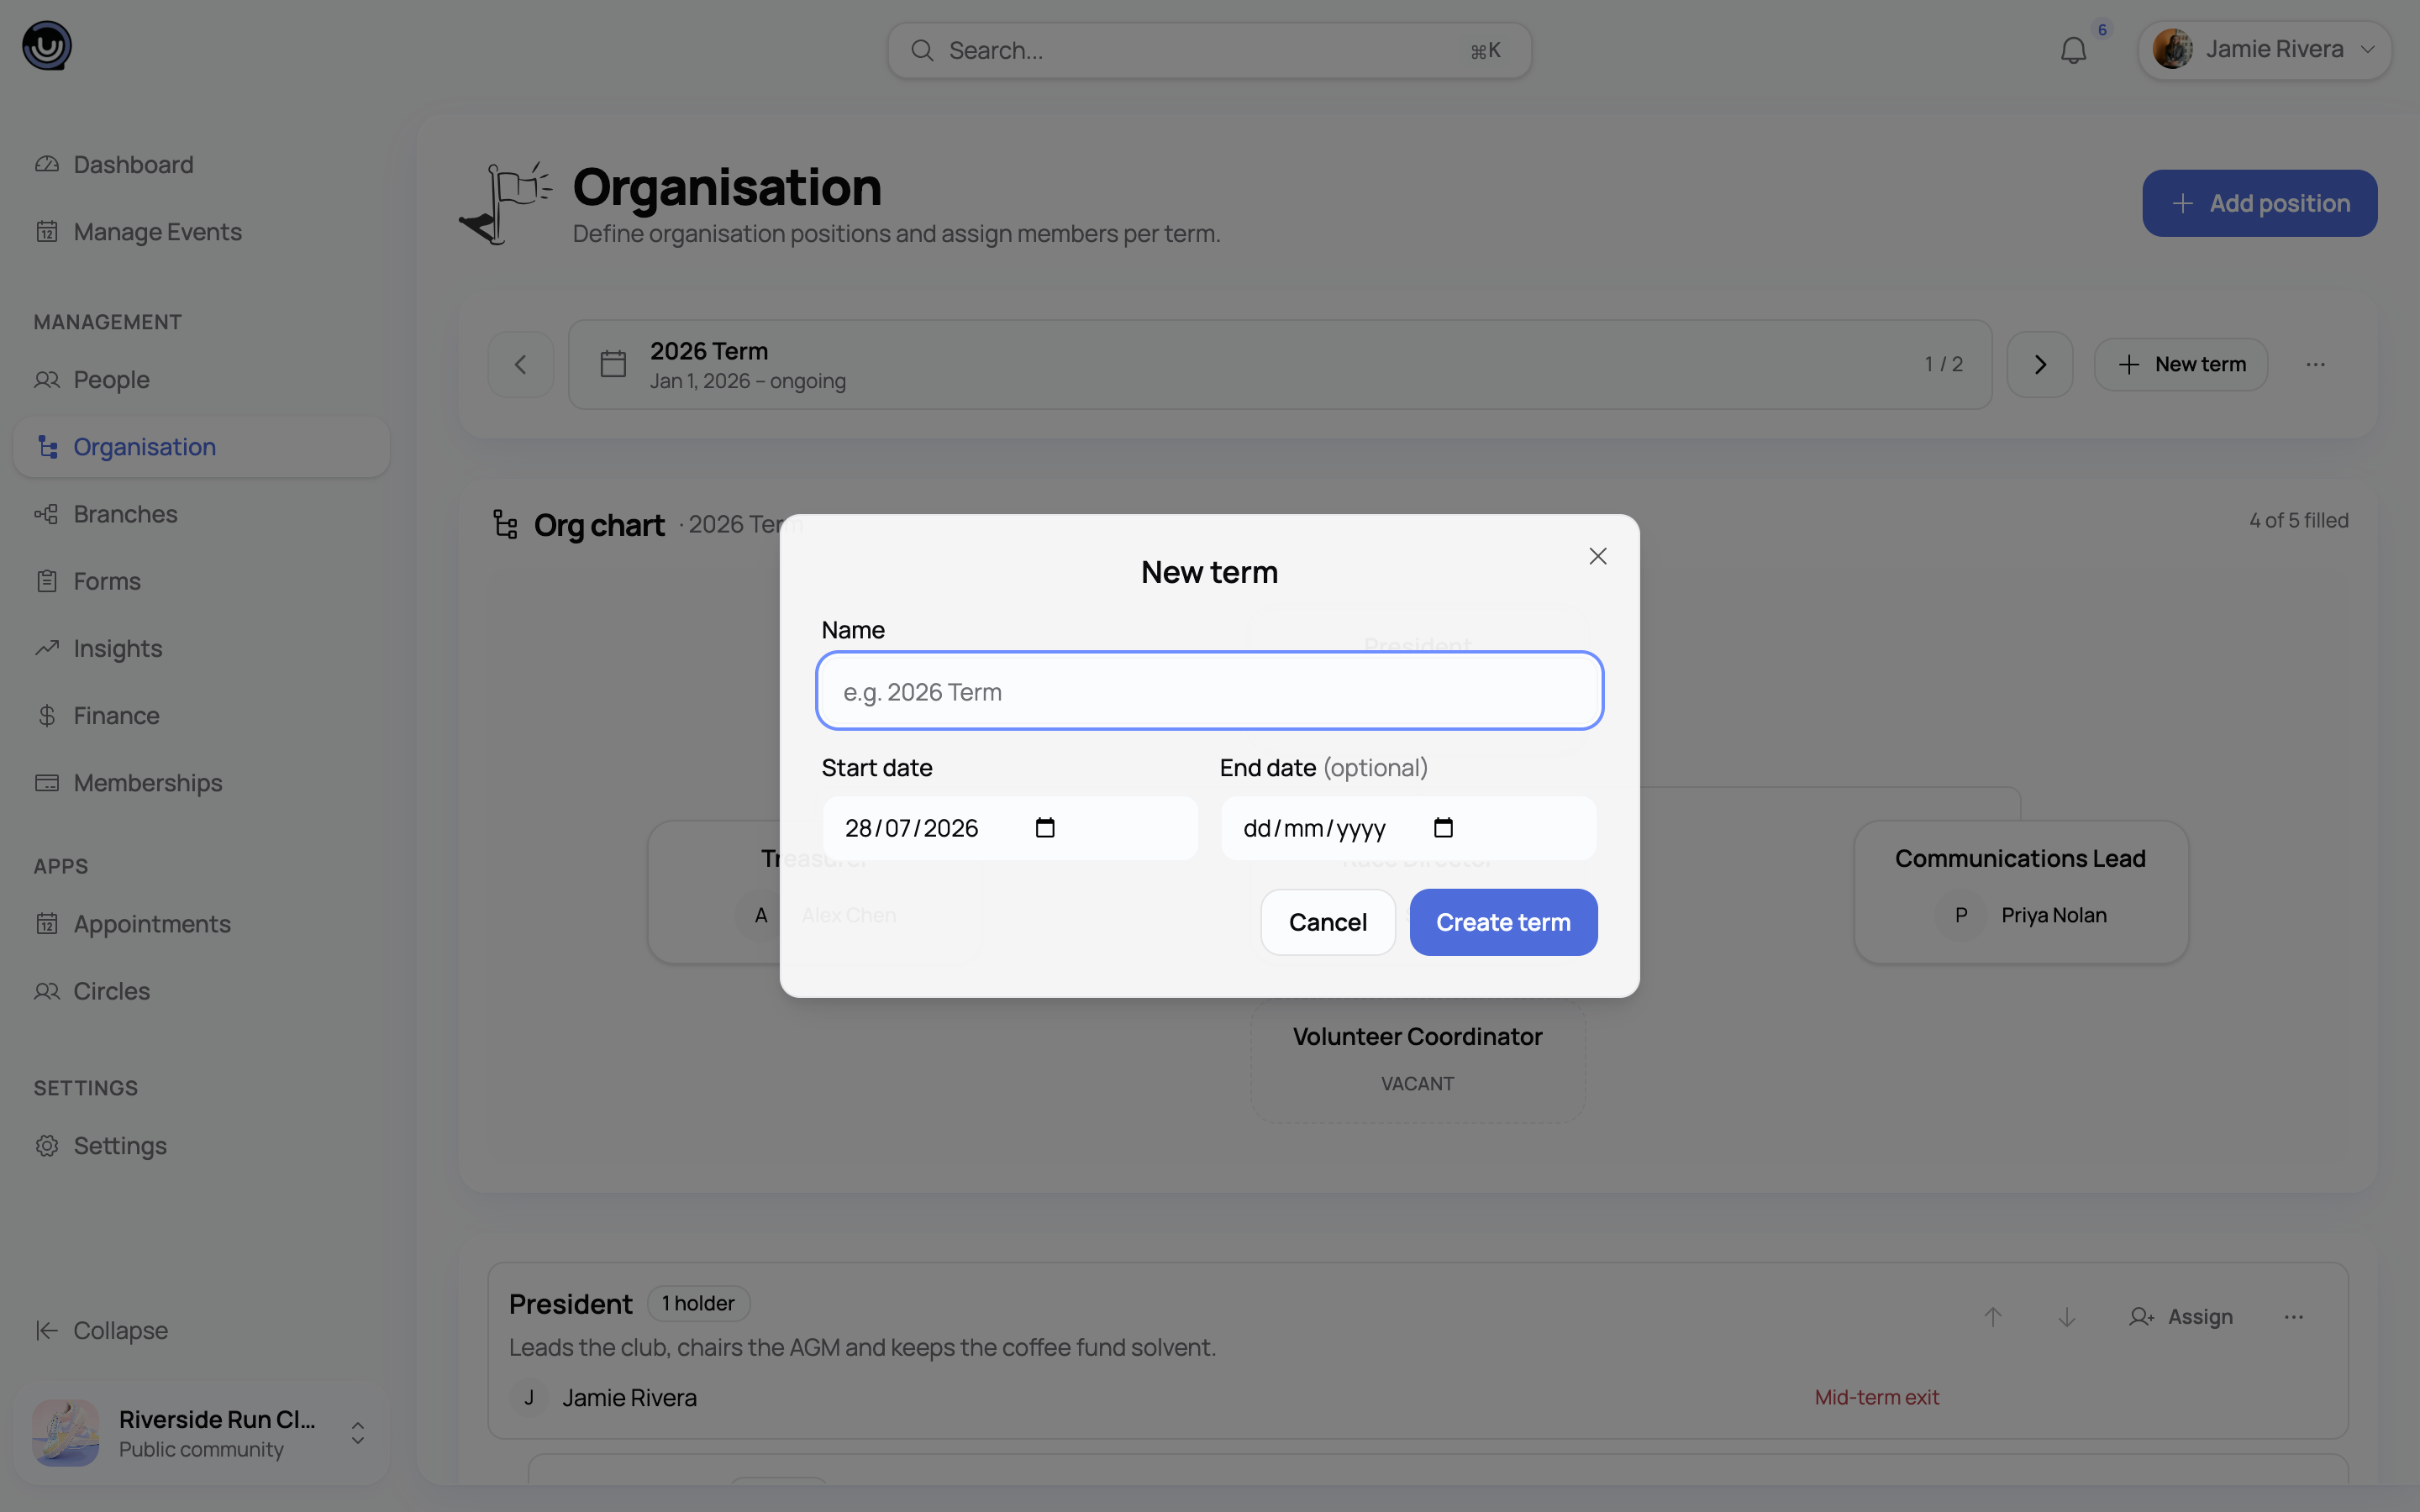Viewport: 2420px width, 1512px height.
Task: Click the Mid-term exit link
Action: click(x=1876, y=1397)
